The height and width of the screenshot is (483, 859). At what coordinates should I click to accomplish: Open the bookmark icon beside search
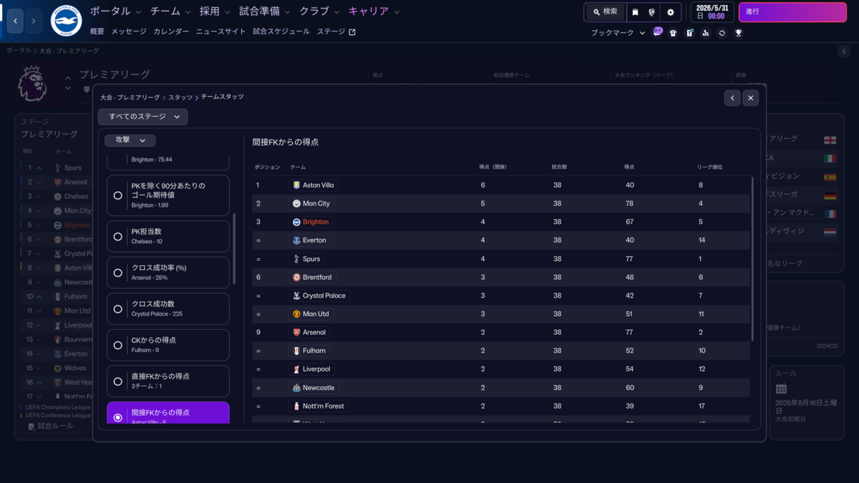point(635,12)
